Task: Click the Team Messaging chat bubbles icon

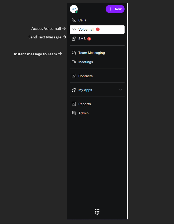Action: [x=74, y=53]
